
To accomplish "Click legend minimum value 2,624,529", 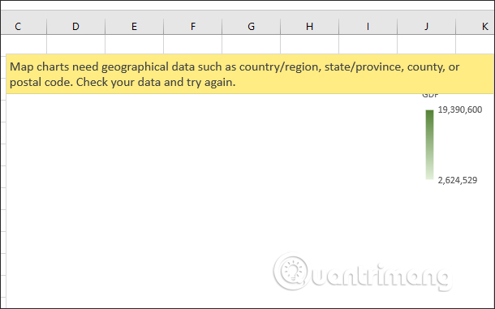I will point(458,180).
